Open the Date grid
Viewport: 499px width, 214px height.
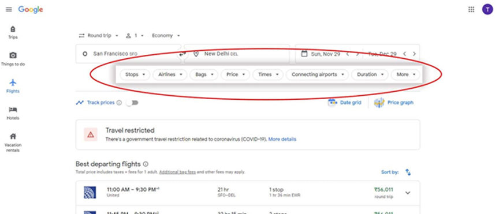click(345, 103)
